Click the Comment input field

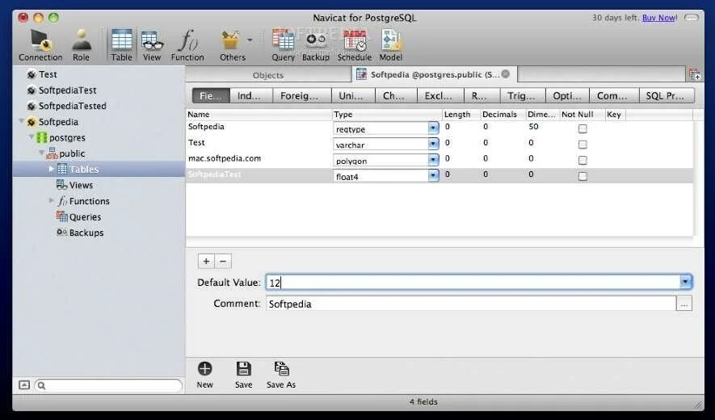click(x=470, y=304)
